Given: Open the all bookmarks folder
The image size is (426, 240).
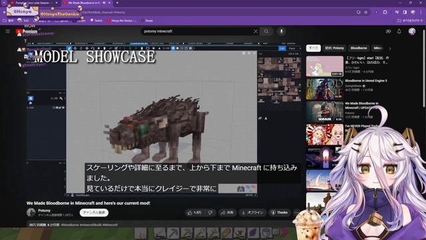Looking at the screenshot, I should tap(410, 21).
